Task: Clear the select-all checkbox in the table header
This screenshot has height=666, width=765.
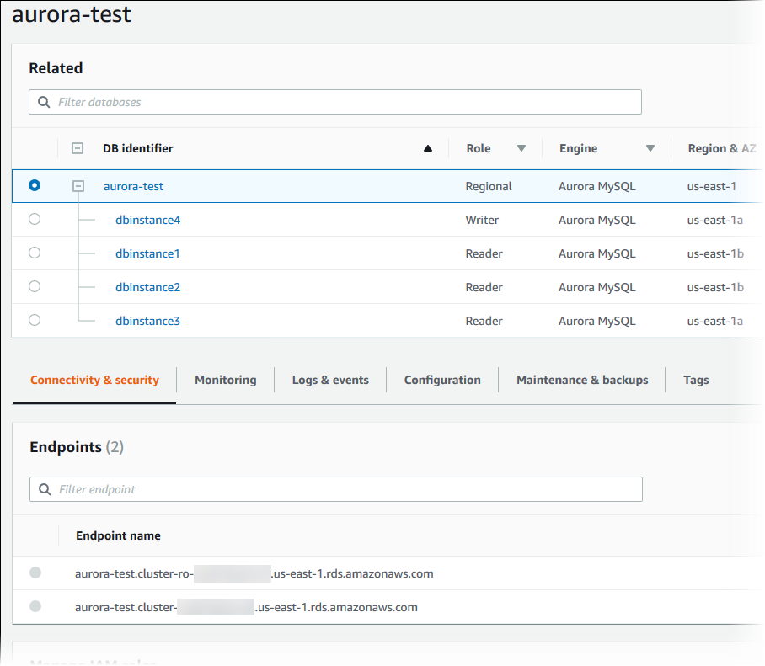Action: [78, 147]
